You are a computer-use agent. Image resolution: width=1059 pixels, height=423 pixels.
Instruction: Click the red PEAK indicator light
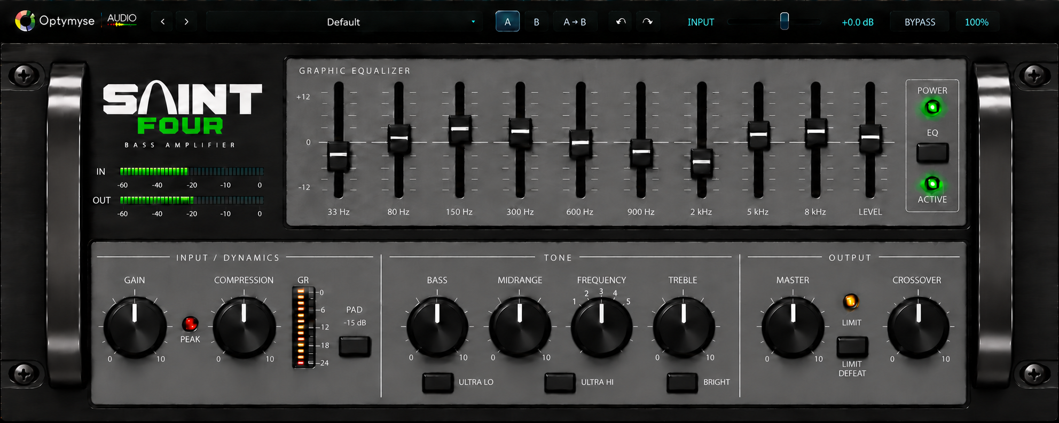pos(190,324)
